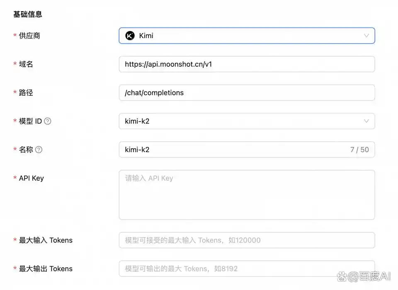Focus the 域名 field with the moonshot URL
The image size is (398, 290).
click(247, 64)
